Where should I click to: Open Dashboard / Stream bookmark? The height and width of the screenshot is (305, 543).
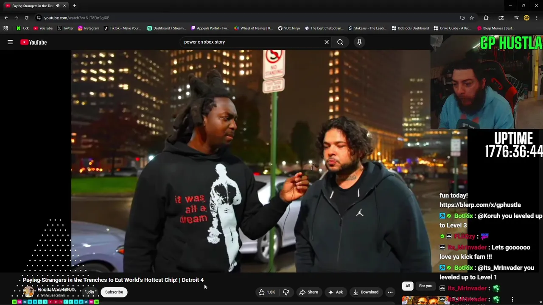pos(167,28)
